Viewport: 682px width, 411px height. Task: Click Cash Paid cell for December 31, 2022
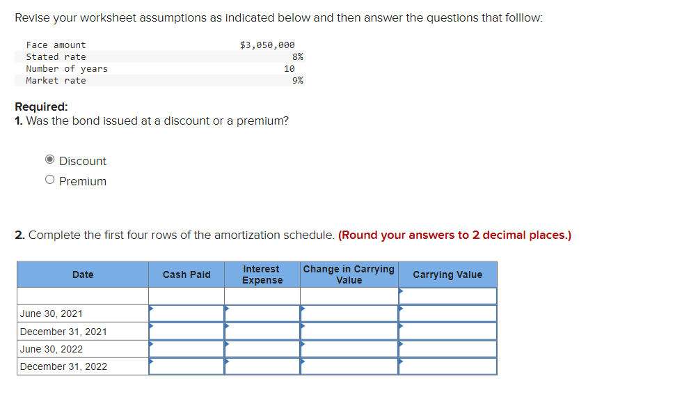tap(186, 366)
